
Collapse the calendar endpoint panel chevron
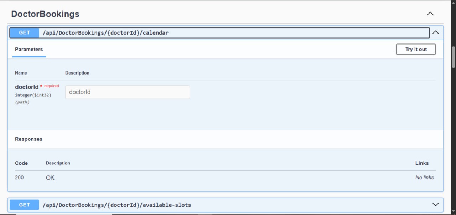(x=435, y=32)
